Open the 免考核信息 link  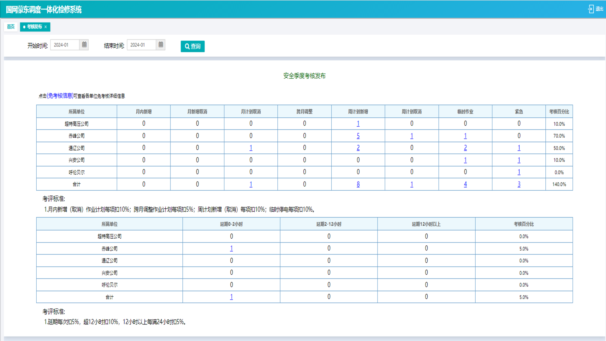click(x=60, y=96)
